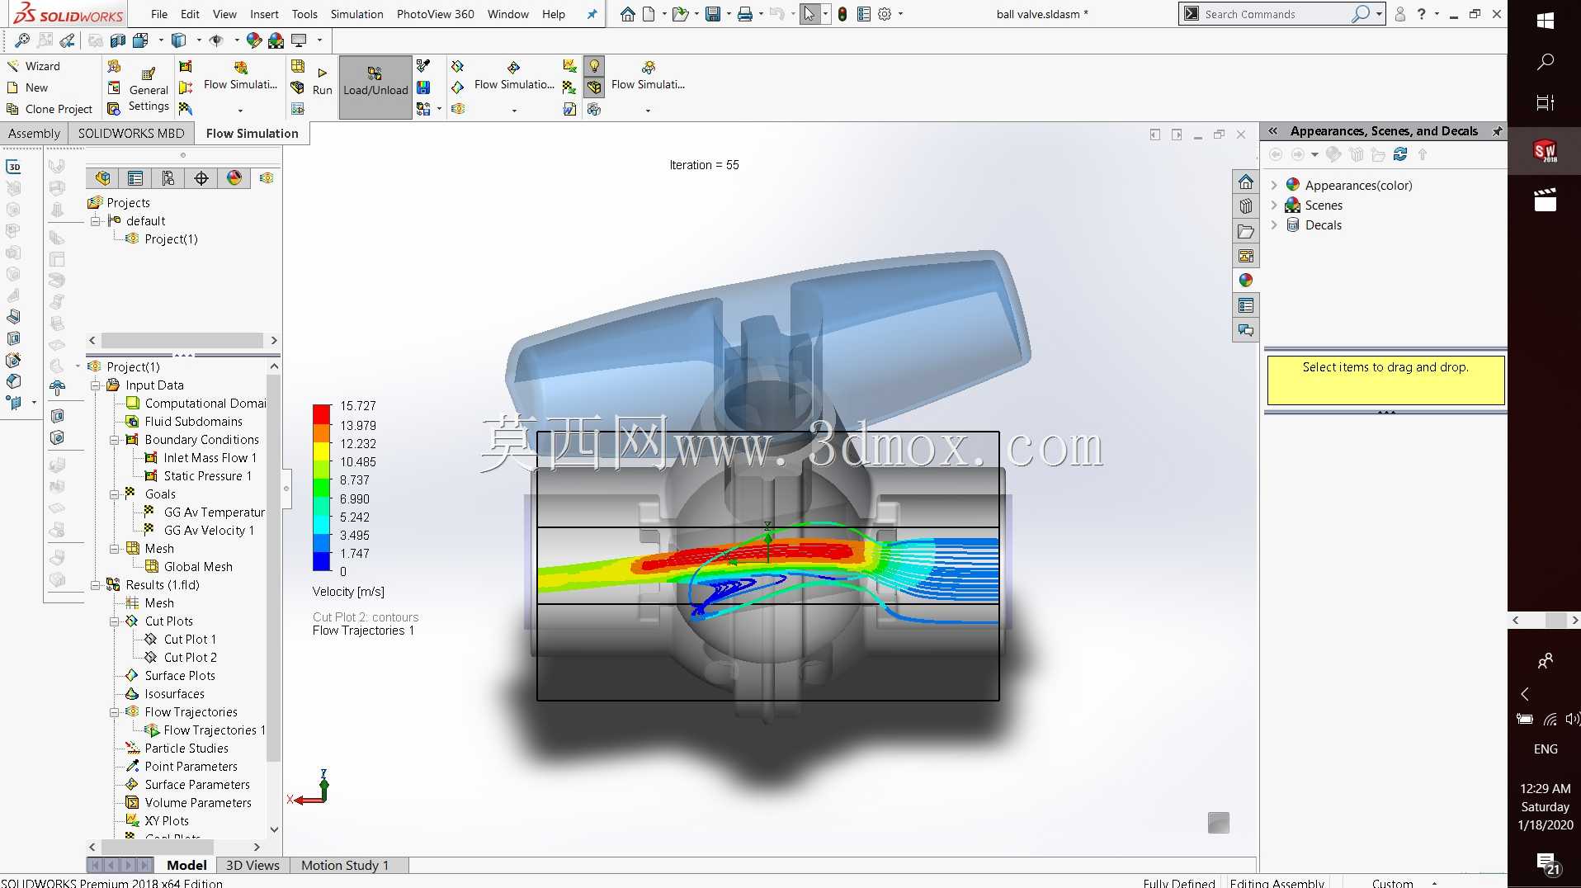1581x888 pixels.
Task: Pin the Appearances task pane
Action: [x=1497, y=131]
